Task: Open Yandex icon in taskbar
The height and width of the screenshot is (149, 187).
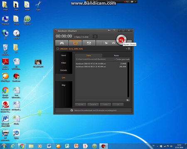Action: 85,146
